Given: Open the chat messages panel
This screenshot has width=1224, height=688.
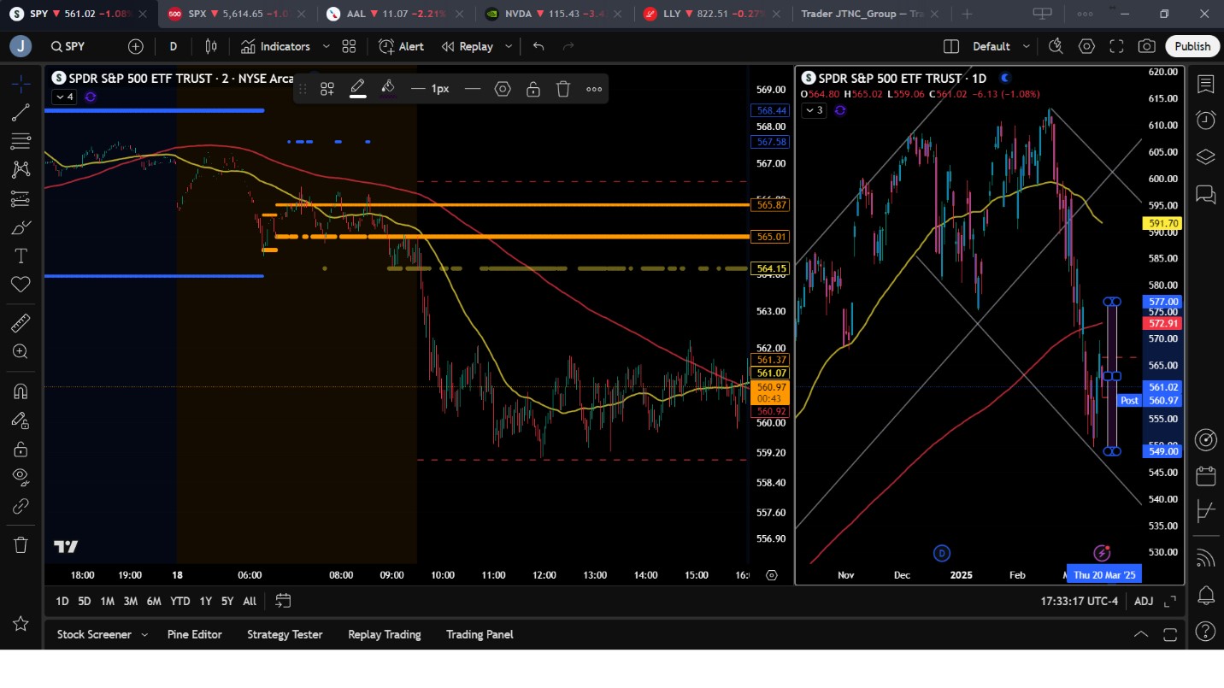Looking at the screenshot, I should pyautogui.click(x=1206, y=194).
